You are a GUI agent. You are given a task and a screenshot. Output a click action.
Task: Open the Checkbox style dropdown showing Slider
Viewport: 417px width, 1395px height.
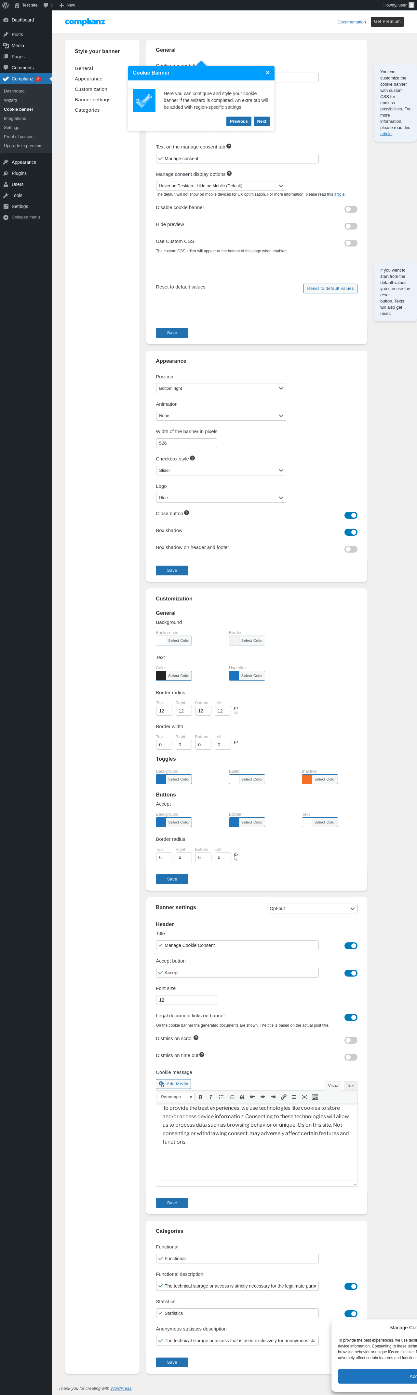221,470
